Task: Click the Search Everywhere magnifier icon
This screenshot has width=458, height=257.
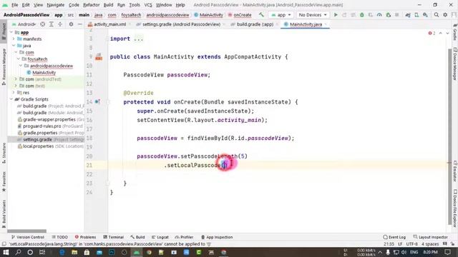Action: coord(437,14)
